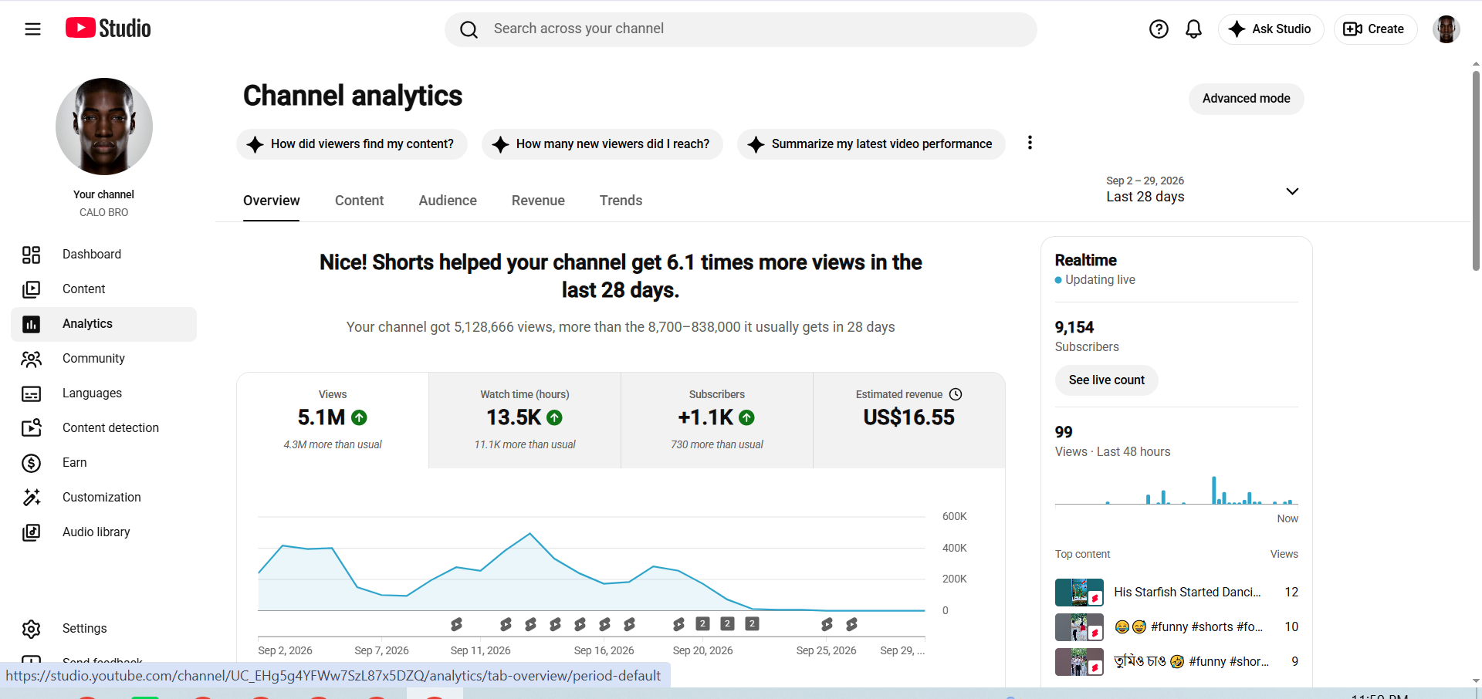The width and height of the screenshot is (1482, 699).
Task: Click See live count button
Action: coord(1106,380)
